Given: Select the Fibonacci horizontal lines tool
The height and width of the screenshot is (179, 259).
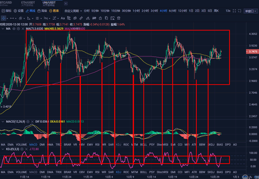Looking at the screenshot, I should pos(37,18).
